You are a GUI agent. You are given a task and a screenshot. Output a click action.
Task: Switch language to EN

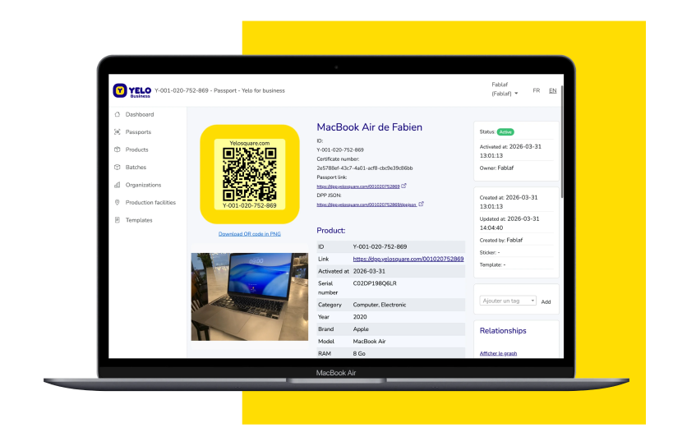[553, 90]
